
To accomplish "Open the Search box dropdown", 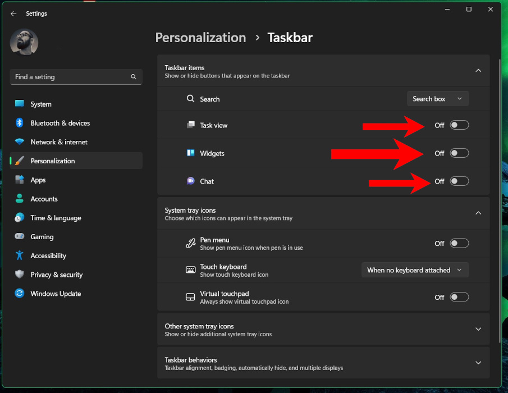I will (438, 98).
